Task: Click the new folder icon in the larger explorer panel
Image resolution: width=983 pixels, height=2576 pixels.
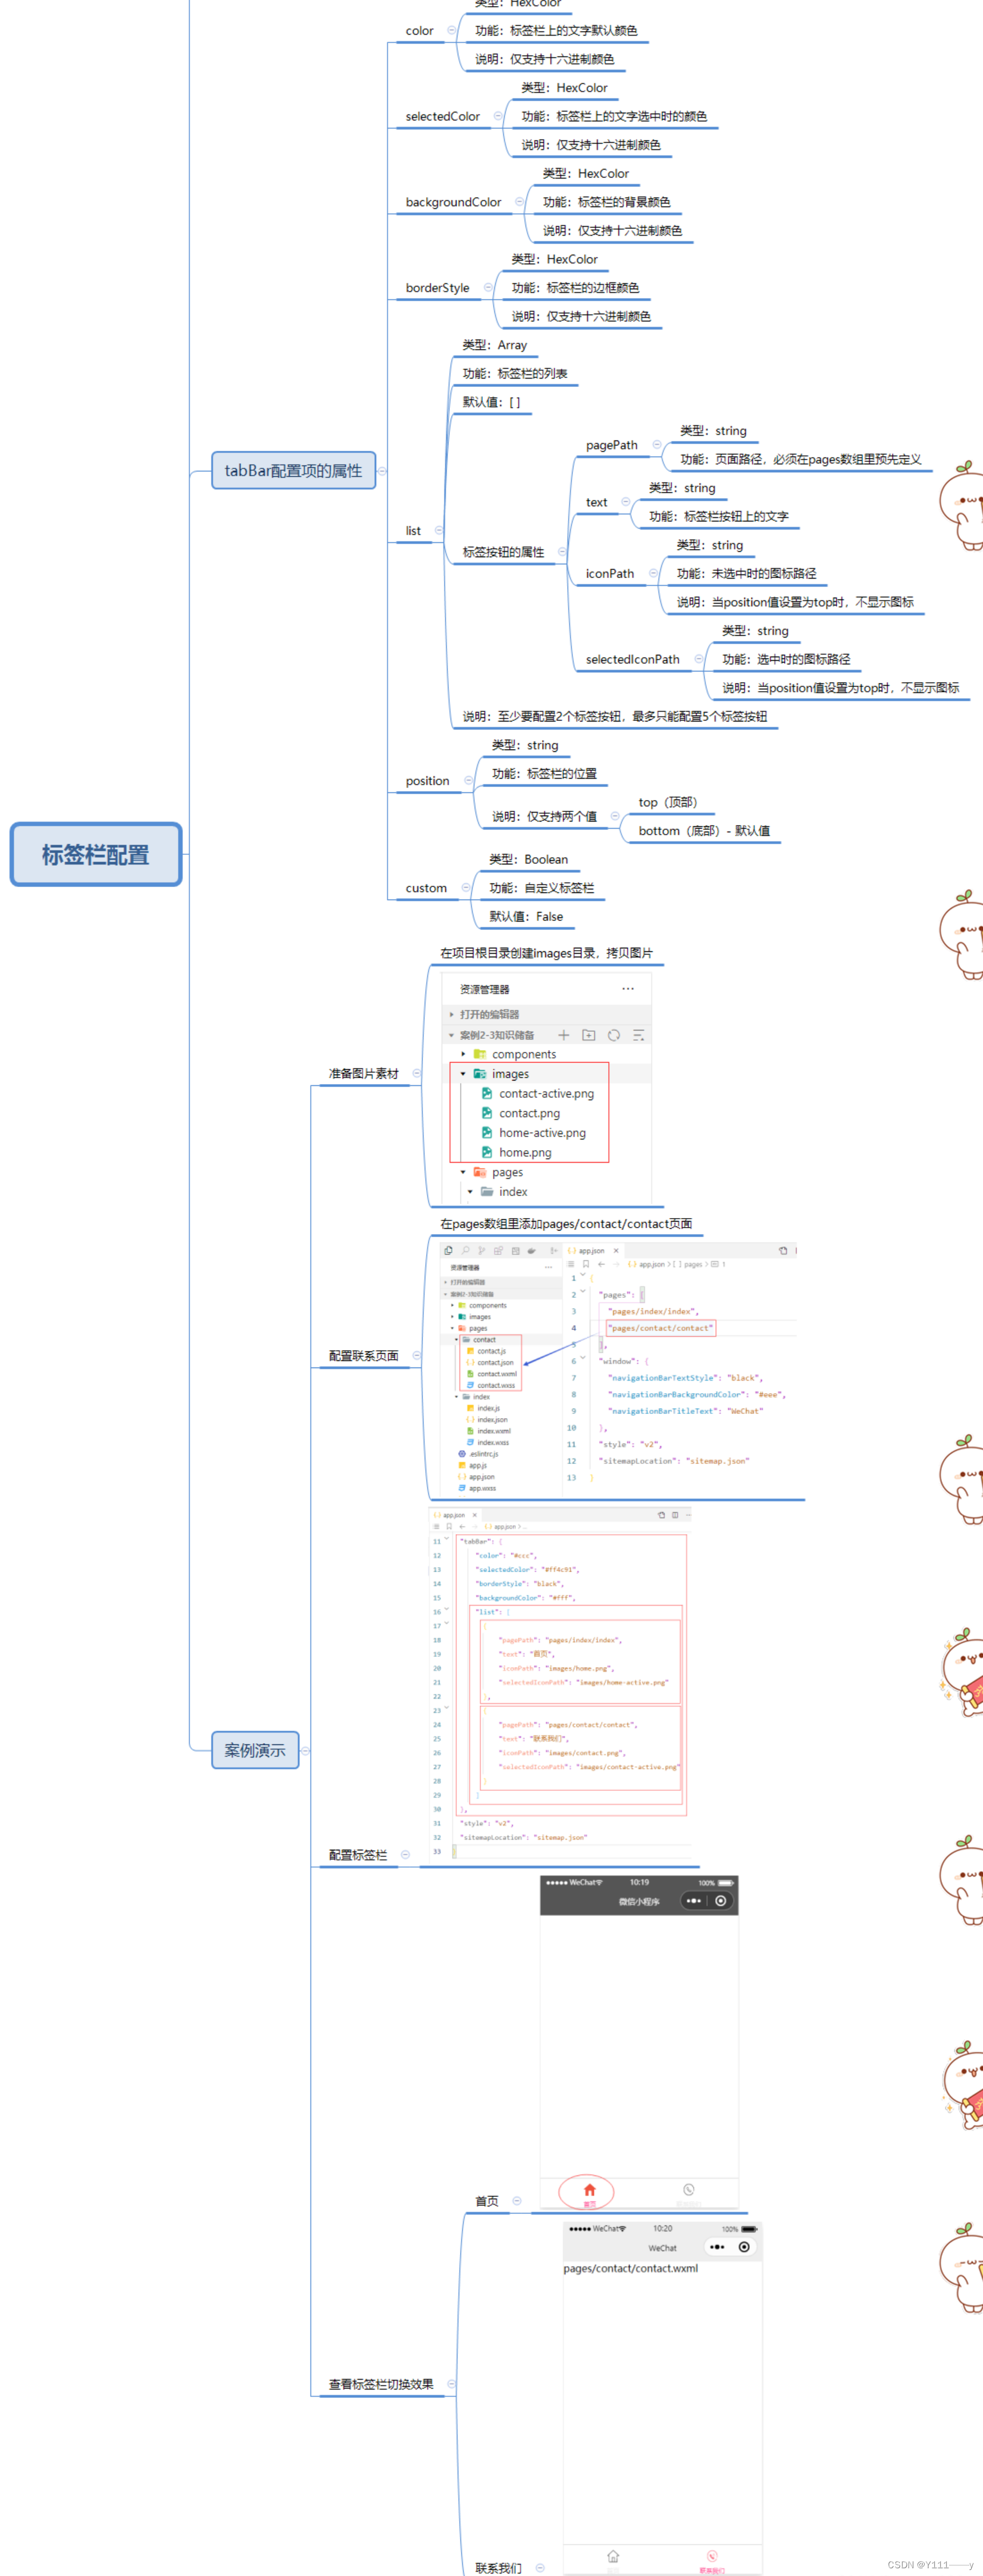Action: point(588,1035)
